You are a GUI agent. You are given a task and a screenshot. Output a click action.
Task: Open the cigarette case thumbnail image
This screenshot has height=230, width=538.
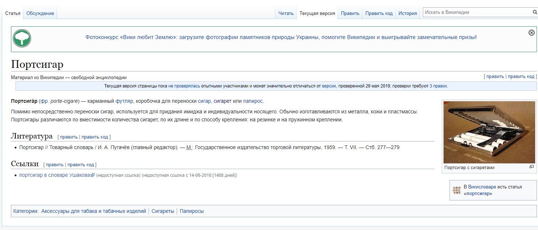coord(489,132)
